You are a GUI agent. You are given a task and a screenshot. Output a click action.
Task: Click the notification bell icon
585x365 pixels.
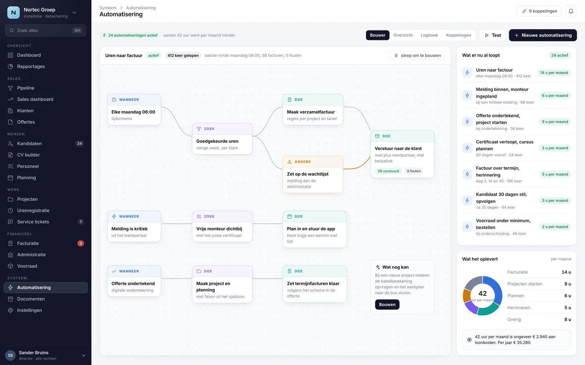pos(571,11)
